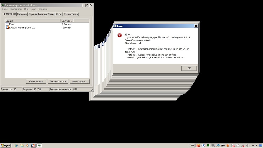Open the Справка menu in Task Manager
263x148 pixels.
point(43,9)
